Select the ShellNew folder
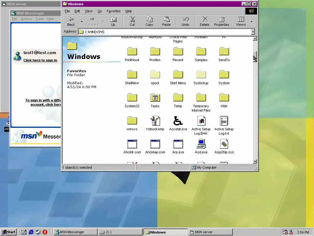This screenshot has width=314, height=236. tap(132, 77)
